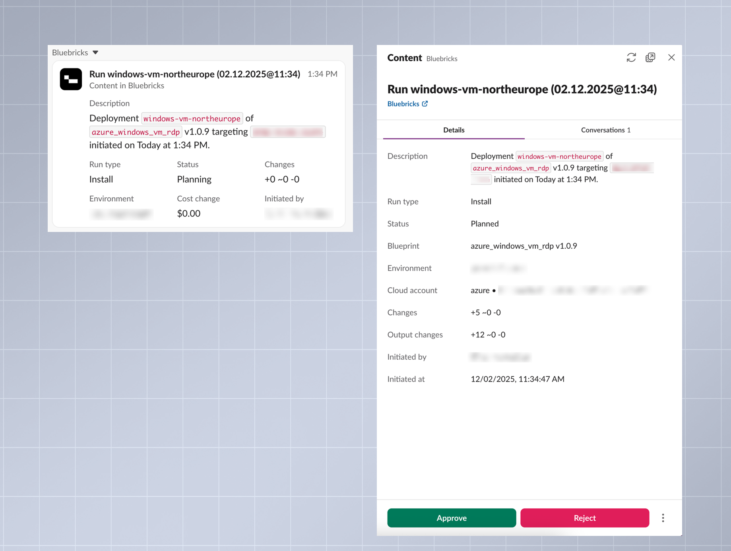The height and width of the screenshot is (551, 731).
Task: Select the +0 ~0 -0 changes value
Action: point(282,179)
